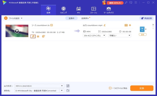Open snapshot settings icon near output format

[68, 86]
